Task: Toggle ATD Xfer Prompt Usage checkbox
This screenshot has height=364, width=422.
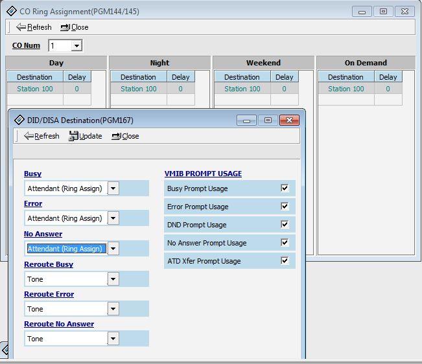Action: [284, 261]
